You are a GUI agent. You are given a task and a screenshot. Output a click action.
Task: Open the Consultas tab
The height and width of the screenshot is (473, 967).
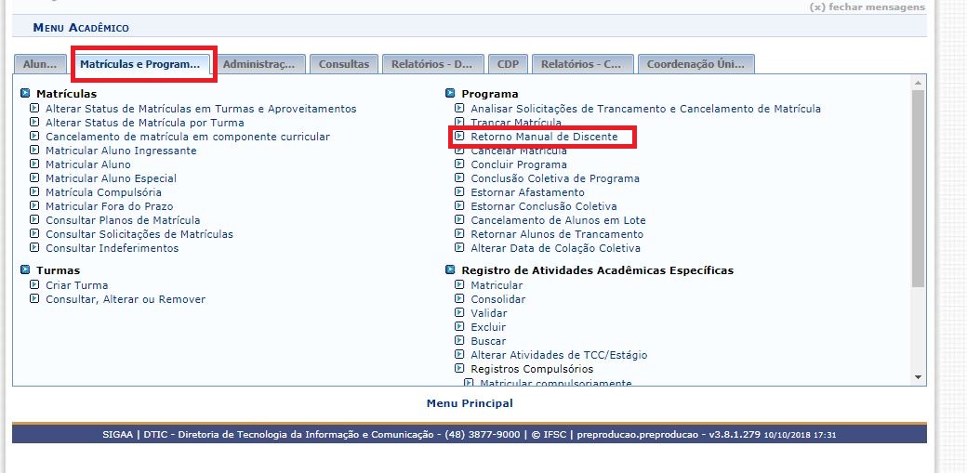click(344, 64)
